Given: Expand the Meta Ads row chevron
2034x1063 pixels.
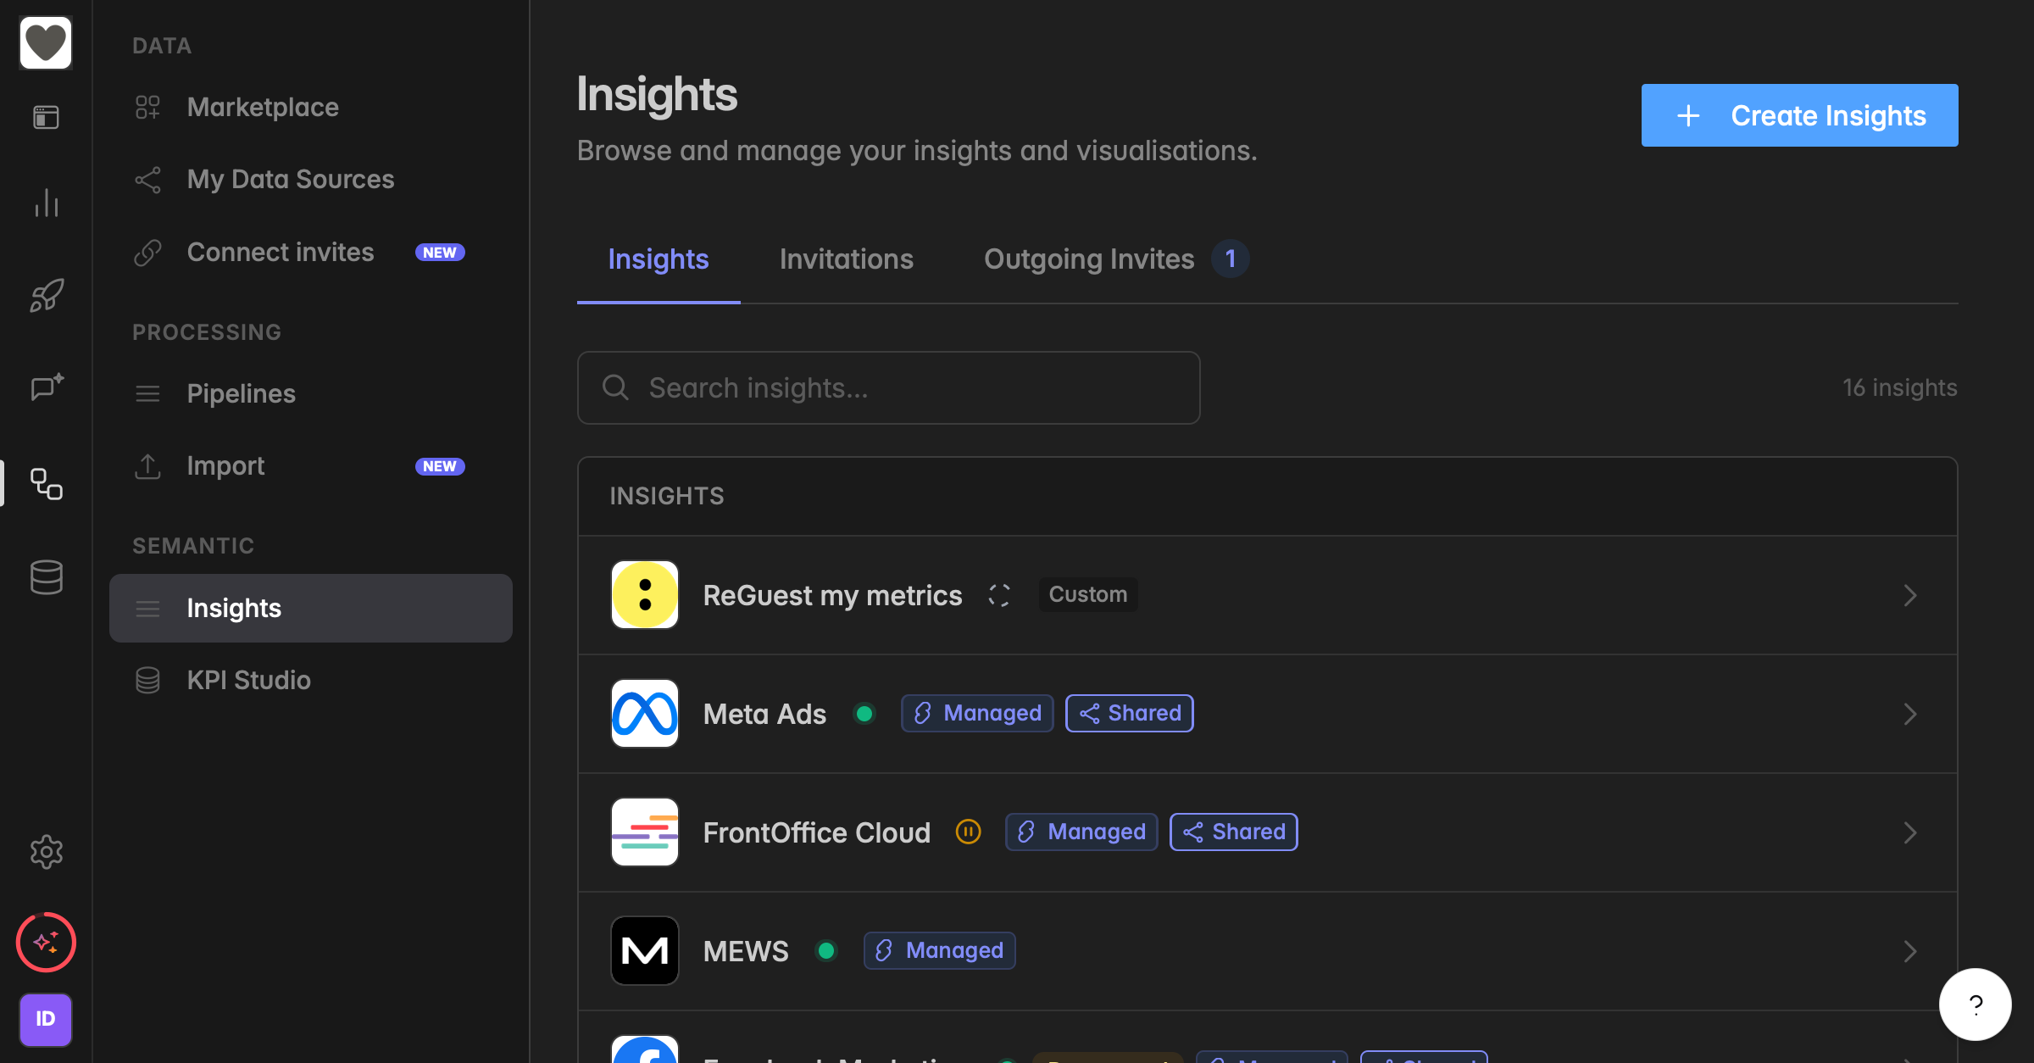Looking at the screenshot, I should tap(1910, 714).
